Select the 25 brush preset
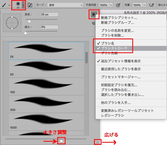167x145 pixels. pos(46,51)
